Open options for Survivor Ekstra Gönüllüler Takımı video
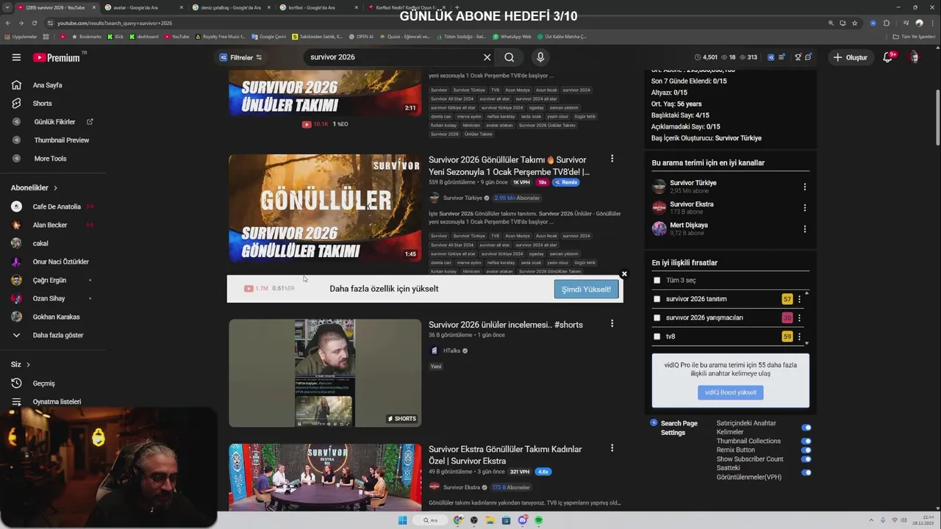Image resolution: width=941 pixels, height=529 pixels. tap(612, 448)
